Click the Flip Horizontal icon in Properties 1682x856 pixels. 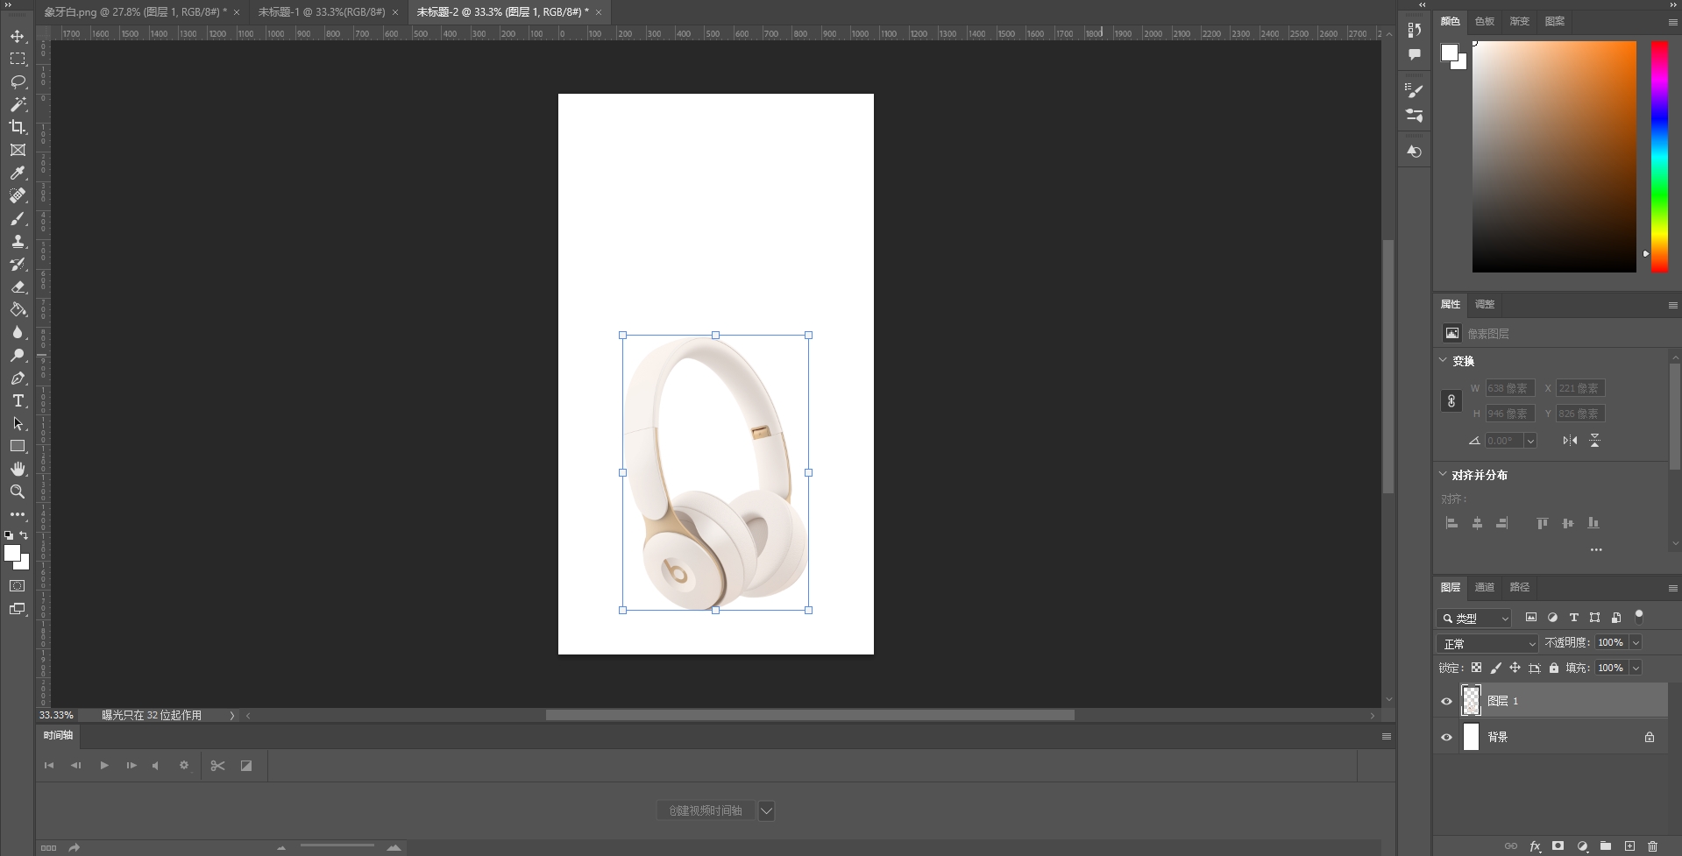tap(1570, 441)
